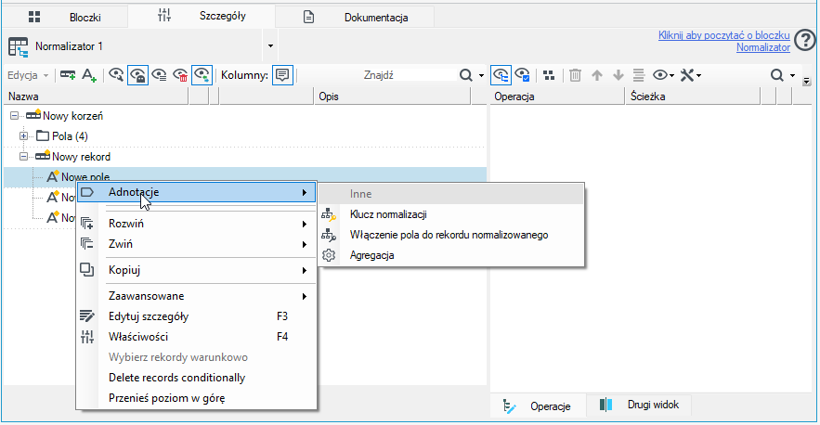Image resolution: width=820 pixels, height=425 pixels.
Task: Click the eye with red trash icon
Action: click(x=180, y=75)
